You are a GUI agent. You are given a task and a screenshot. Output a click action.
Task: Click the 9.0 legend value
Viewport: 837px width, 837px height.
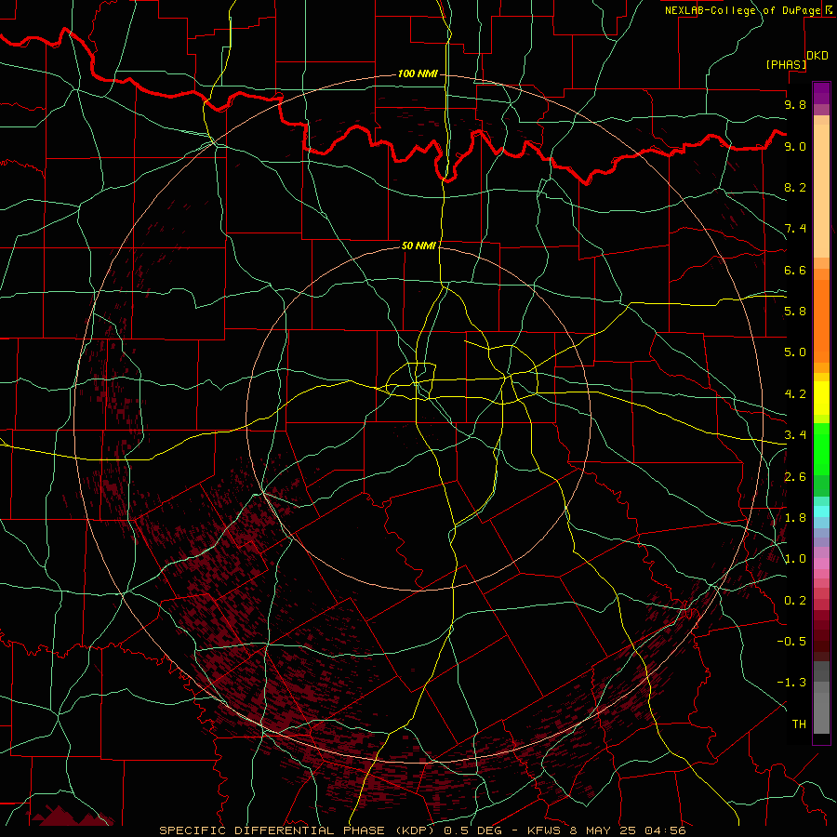pos(795,146)
